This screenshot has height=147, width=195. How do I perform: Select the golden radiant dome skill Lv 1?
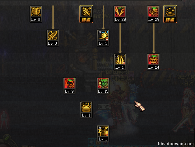tap(86, 110)
